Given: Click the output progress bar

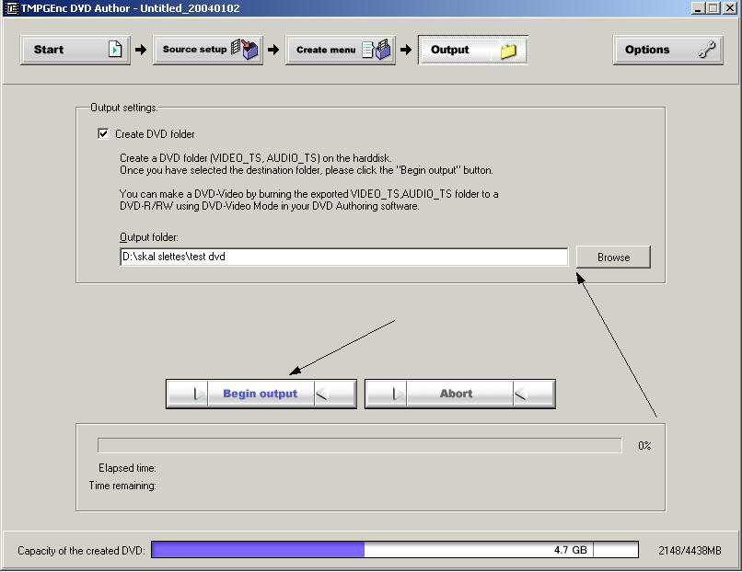Looking at the screenshot, I should coord(360,445).
